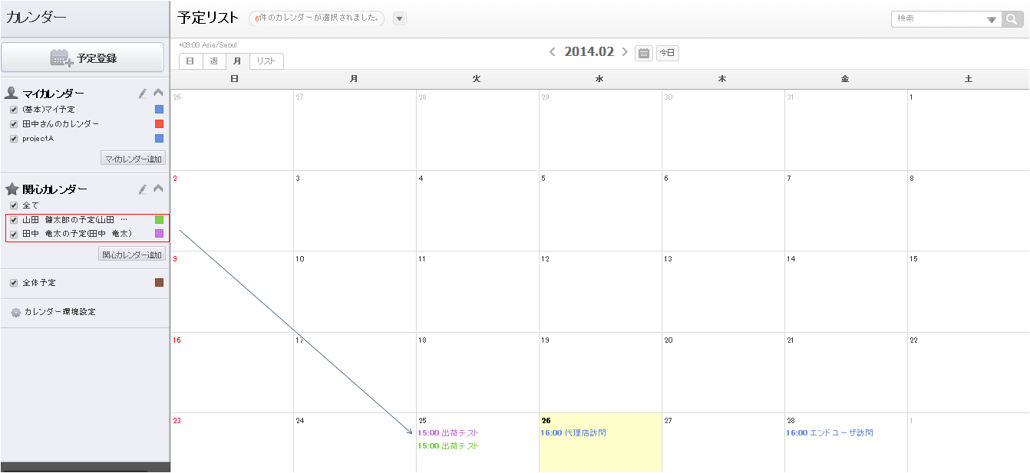Collapse the 関心カレンダー section
Screen dimensions: 1030x473
(158, 189)
